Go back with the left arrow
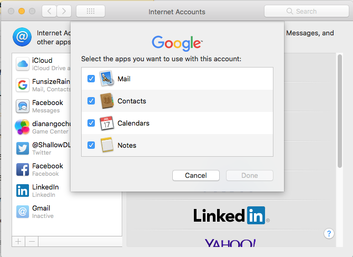This screenshot has height=257, width=353. 50,11
